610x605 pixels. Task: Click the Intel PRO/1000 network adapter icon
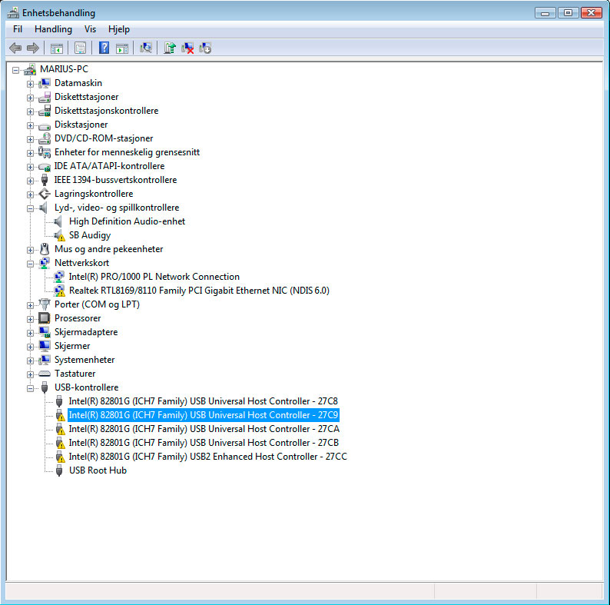click(x=58, y=277)
